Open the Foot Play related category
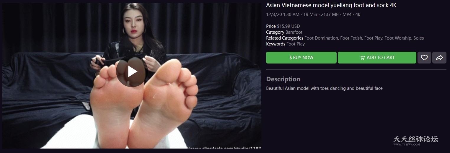Screen dimensions: 450x153 coord(373,38)
